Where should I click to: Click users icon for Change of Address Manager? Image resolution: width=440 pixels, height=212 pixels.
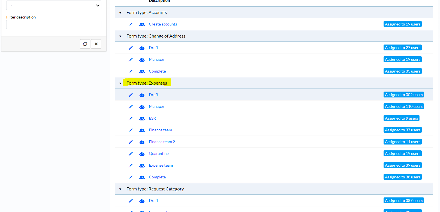click(142, 60)
